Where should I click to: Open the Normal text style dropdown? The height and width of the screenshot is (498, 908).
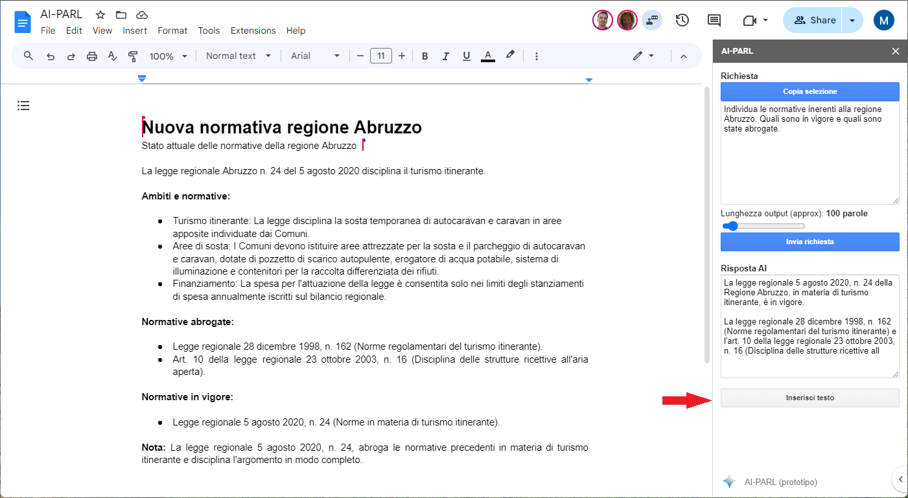point(238,56)
